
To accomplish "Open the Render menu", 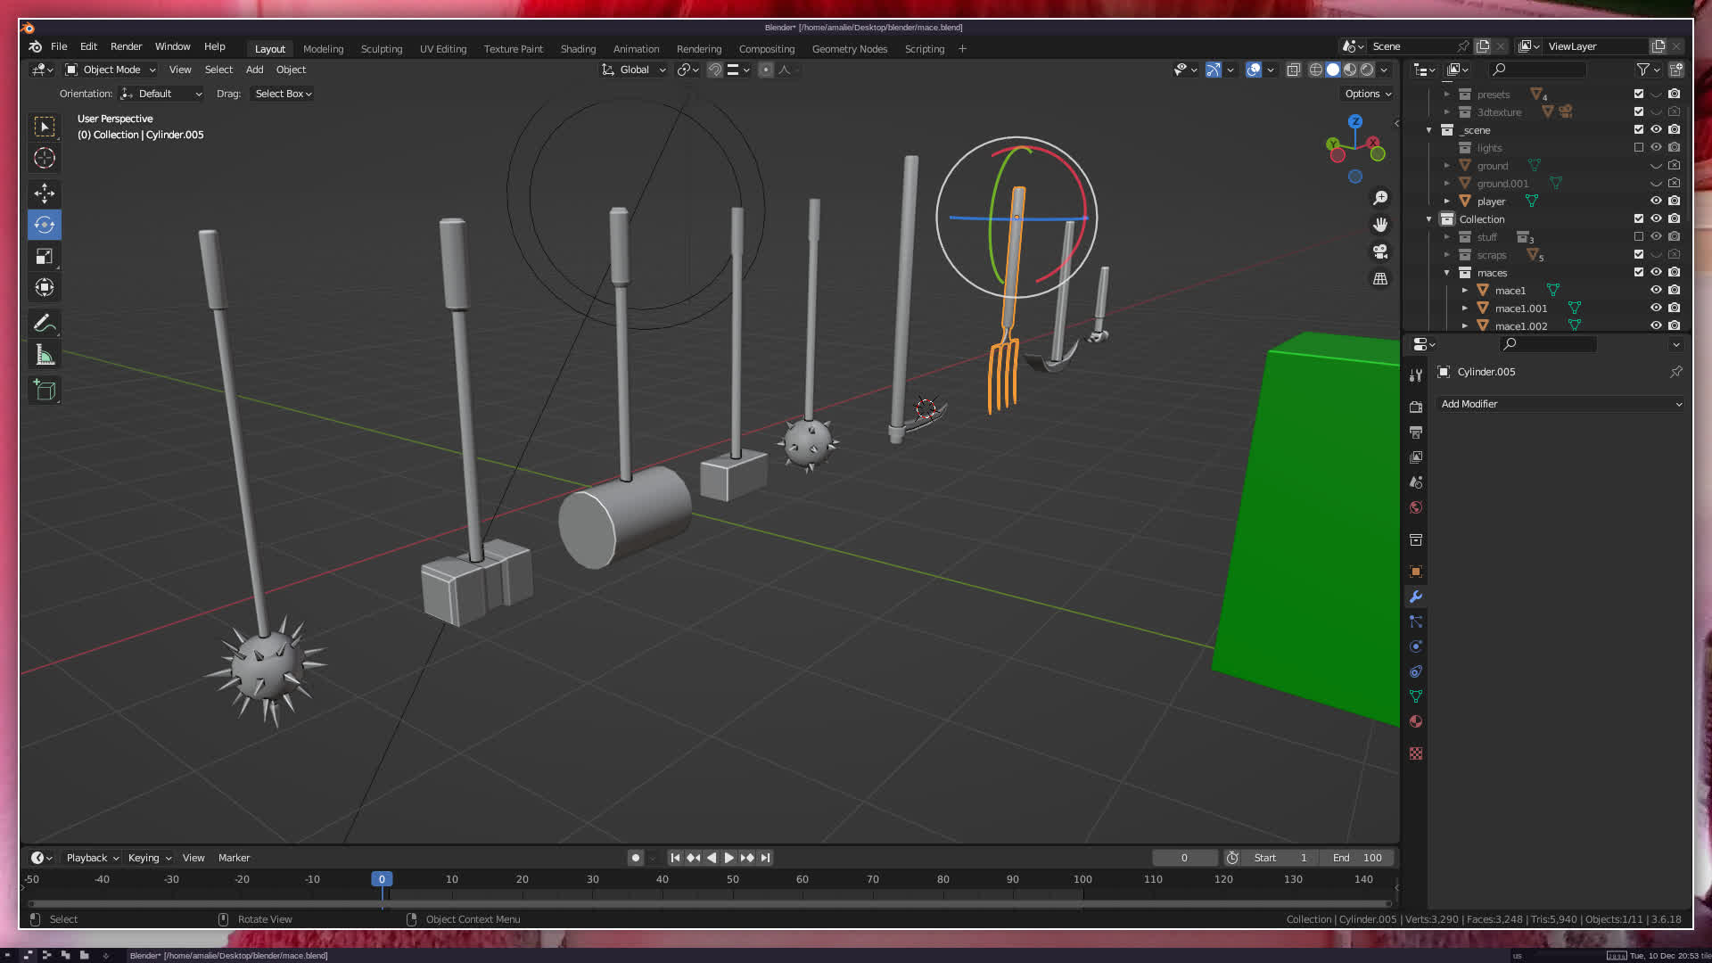I will tap(126, 46).
